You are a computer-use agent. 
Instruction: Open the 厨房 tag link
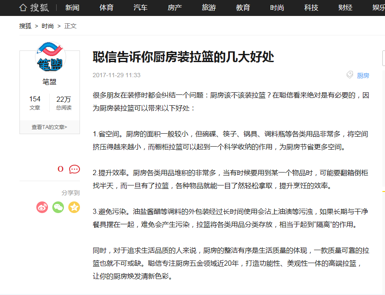point(363,75)
